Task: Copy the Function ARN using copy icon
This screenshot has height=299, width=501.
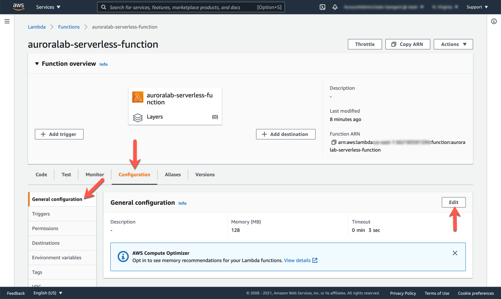Action: pos(334,142)
